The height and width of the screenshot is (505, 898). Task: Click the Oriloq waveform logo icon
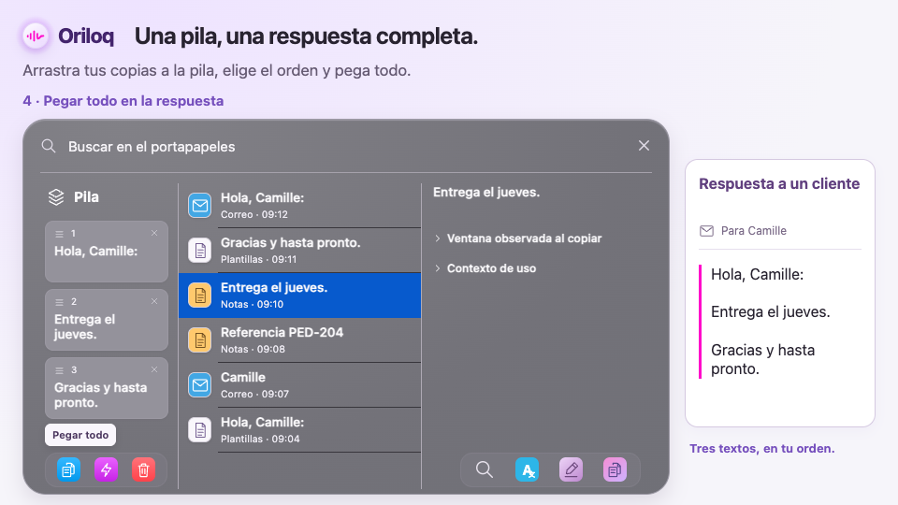pyautogui.click(x=35, y=36)
